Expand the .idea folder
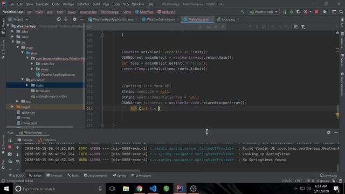 pos(12,31)
